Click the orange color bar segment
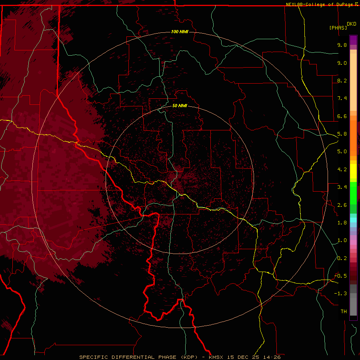 point(353,138)
